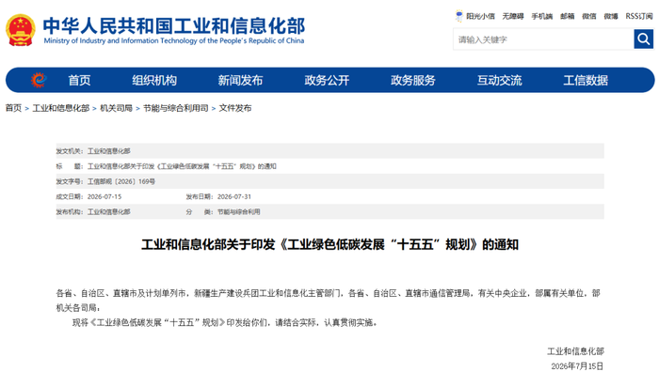The image size is (659, 371).
Task: Click 分类 节能与综合利用 value
Action: (x=238, y=211)
